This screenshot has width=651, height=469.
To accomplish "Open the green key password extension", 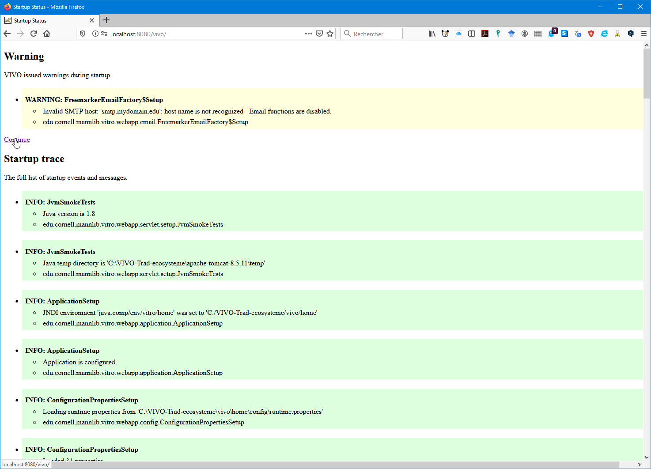I will [498, 34].
